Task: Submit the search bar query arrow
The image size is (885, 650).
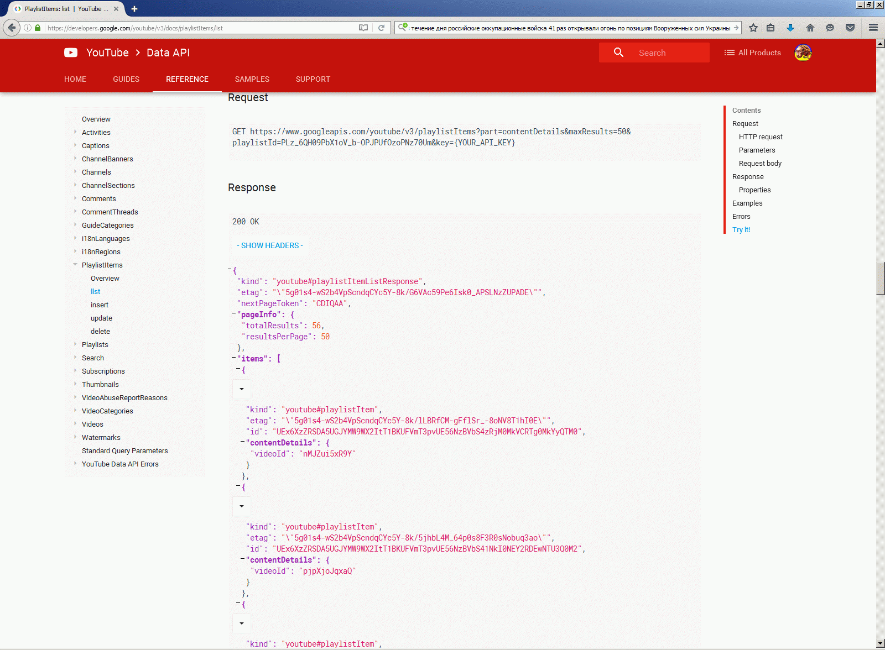Action: pos(736,28)
